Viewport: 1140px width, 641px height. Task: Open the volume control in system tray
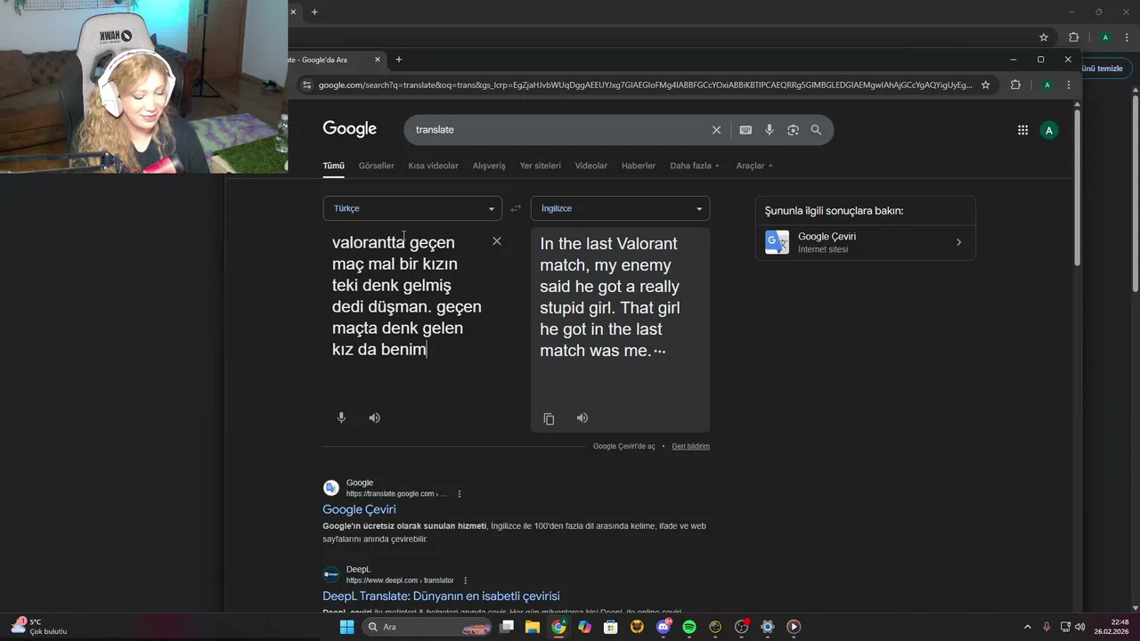[1079, 627]
